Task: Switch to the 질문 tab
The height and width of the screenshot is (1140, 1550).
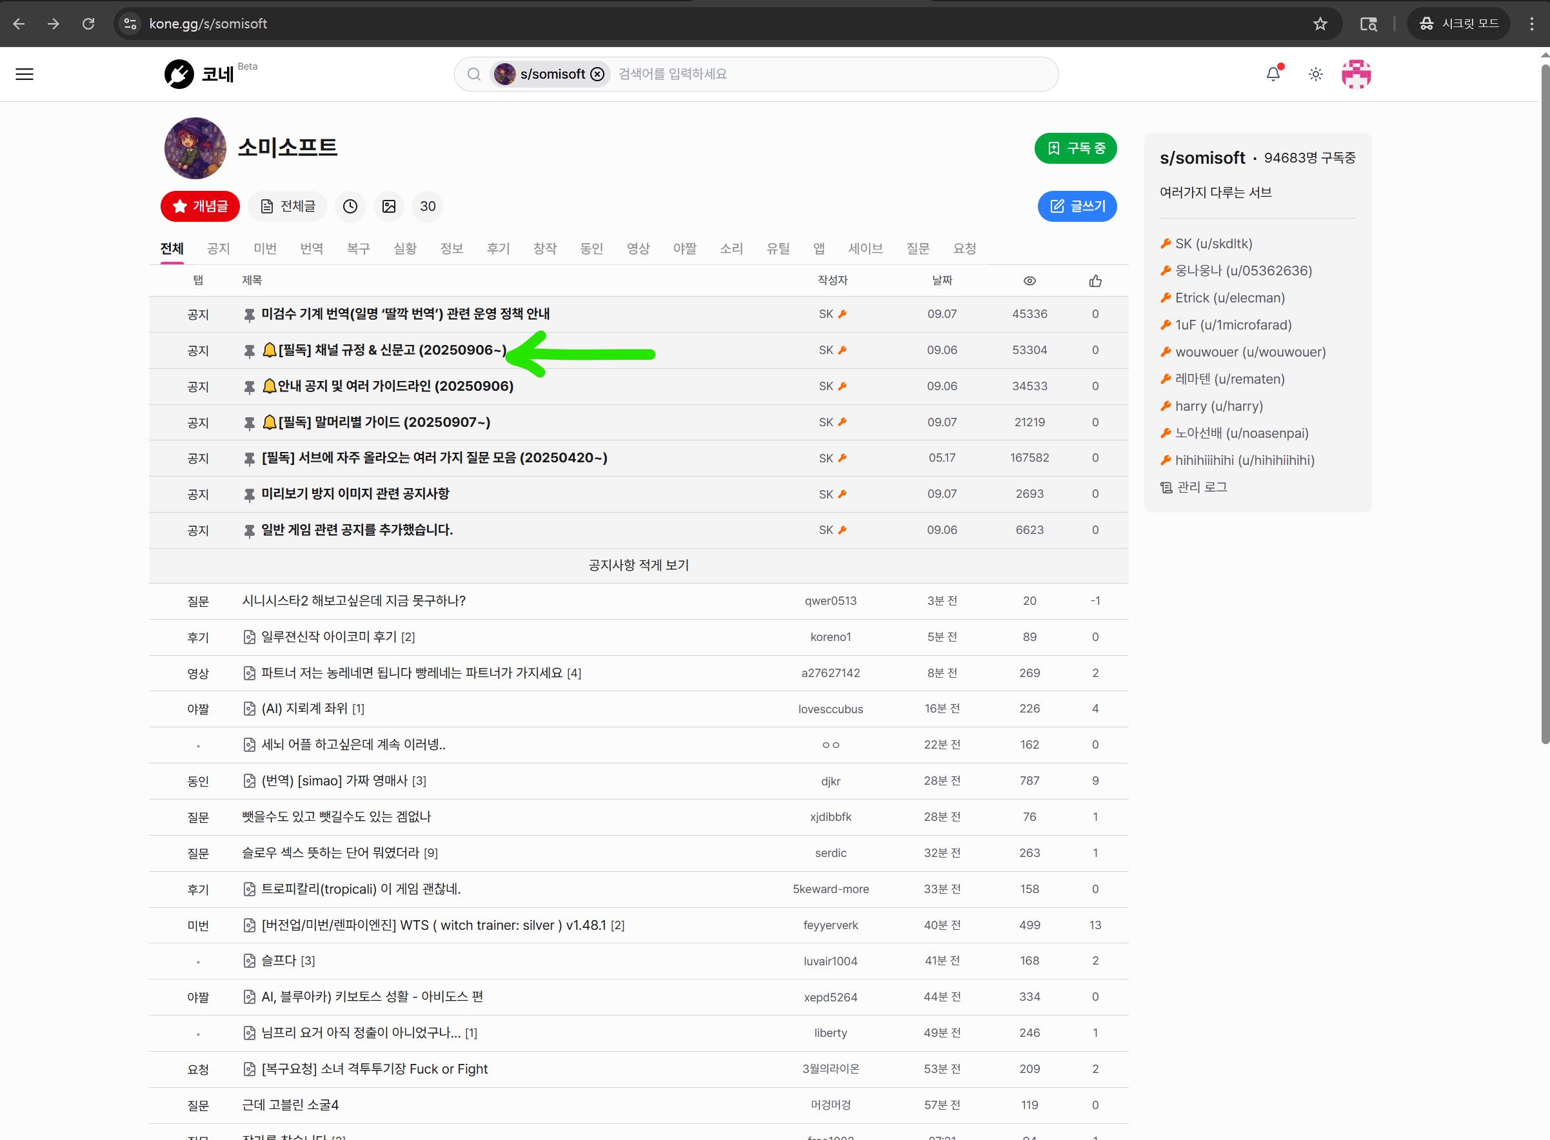Action: pos(918,248)
